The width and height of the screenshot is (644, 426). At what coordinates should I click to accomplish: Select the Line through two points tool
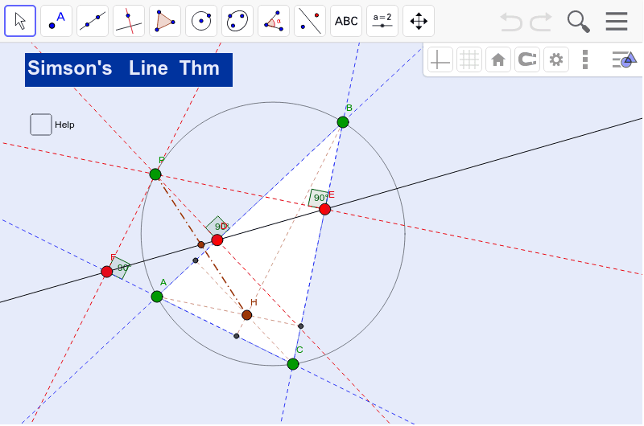(93, 21)
